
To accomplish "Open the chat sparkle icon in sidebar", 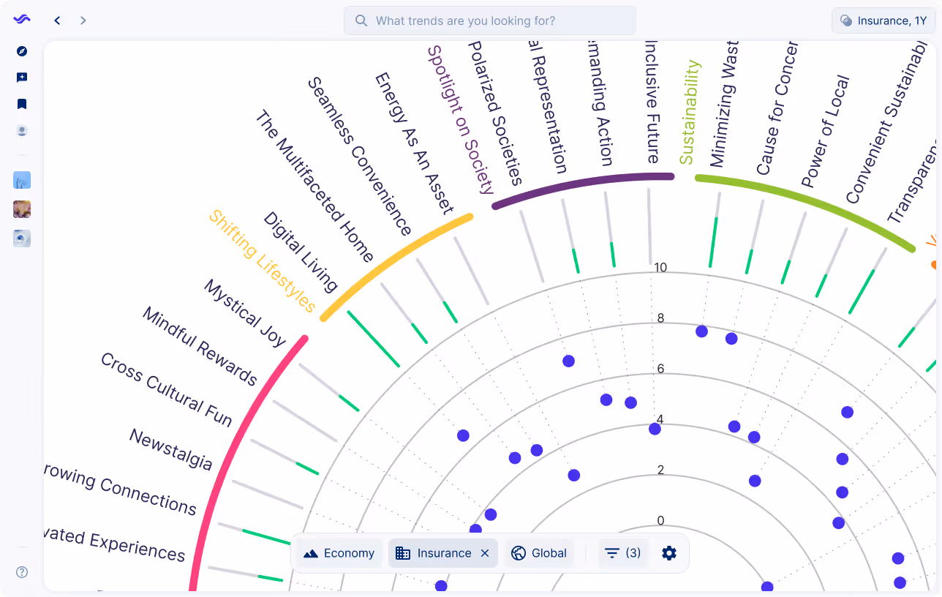I will click(x=22, y=78).
